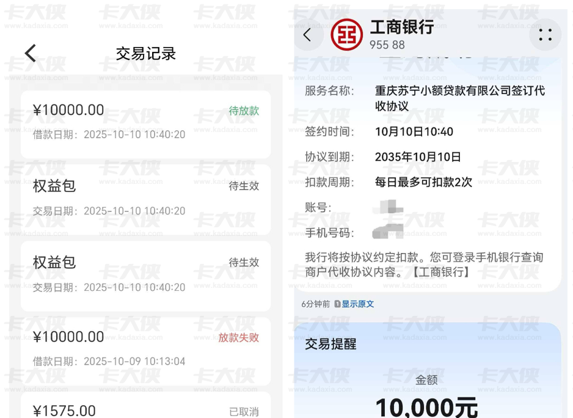Tap the red 放款失败 status label
Image resolution: width=573 pixels, height=418 pixels.
tap(239, 337)
